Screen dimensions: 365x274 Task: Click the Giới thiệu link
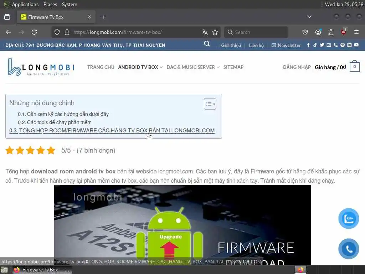pos(231,45)
